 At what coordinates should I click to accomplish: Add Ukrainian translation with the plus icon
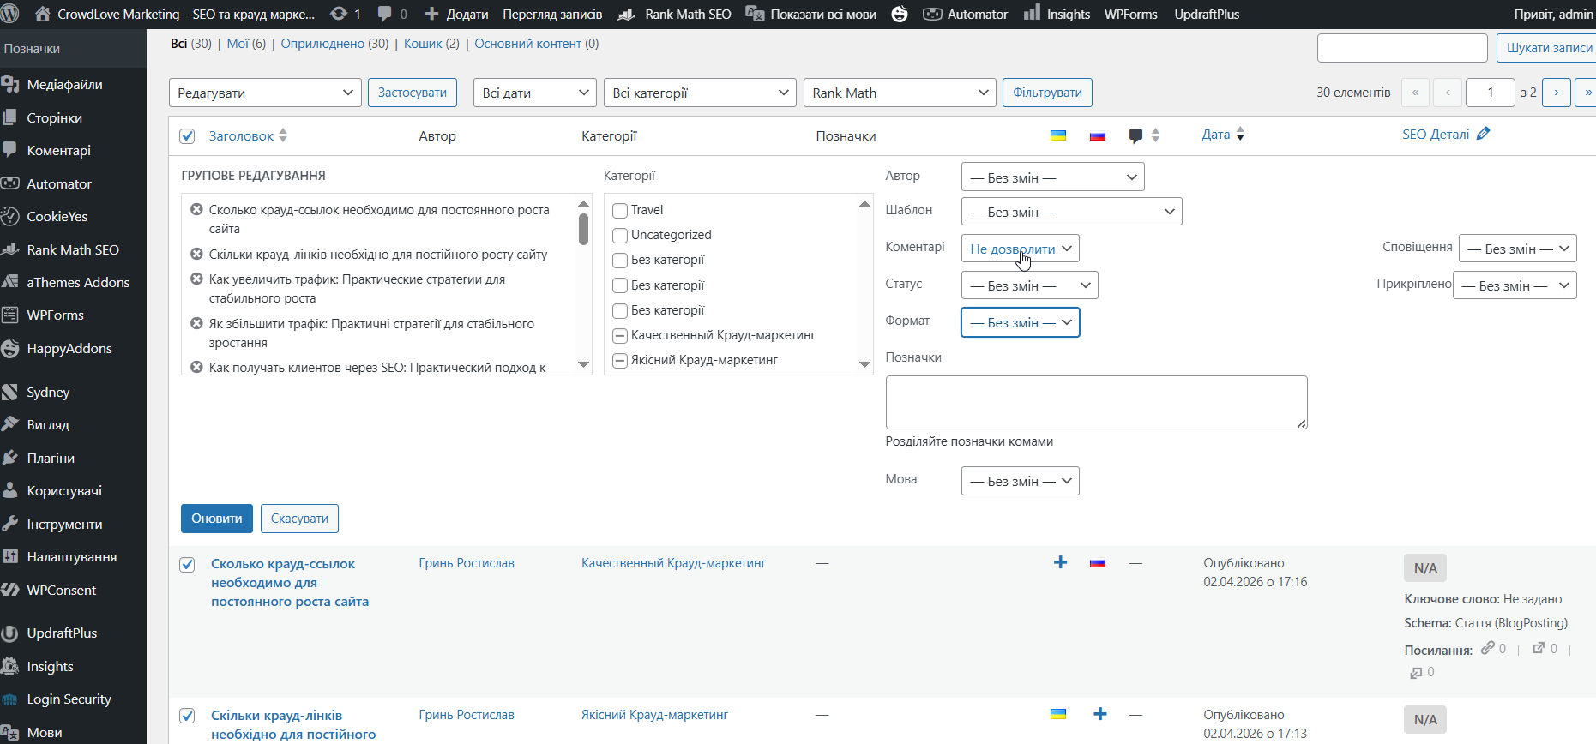[x=1060, y=562]
